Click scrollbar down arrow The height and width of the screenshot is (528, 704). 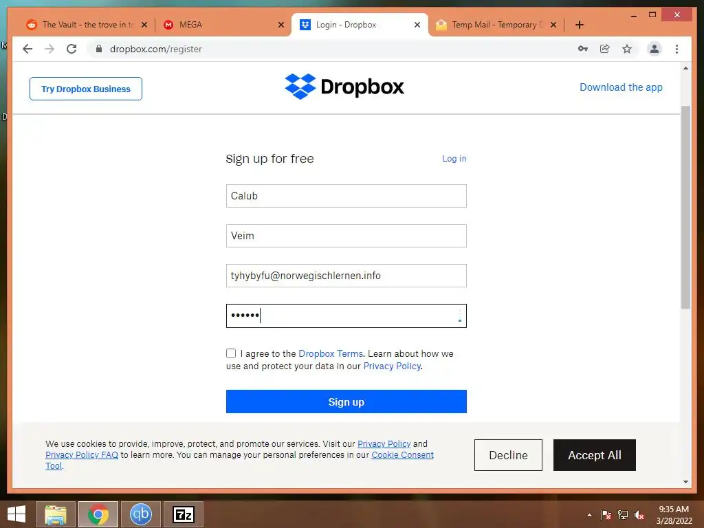pyautogui.click(x=685, y=482)
